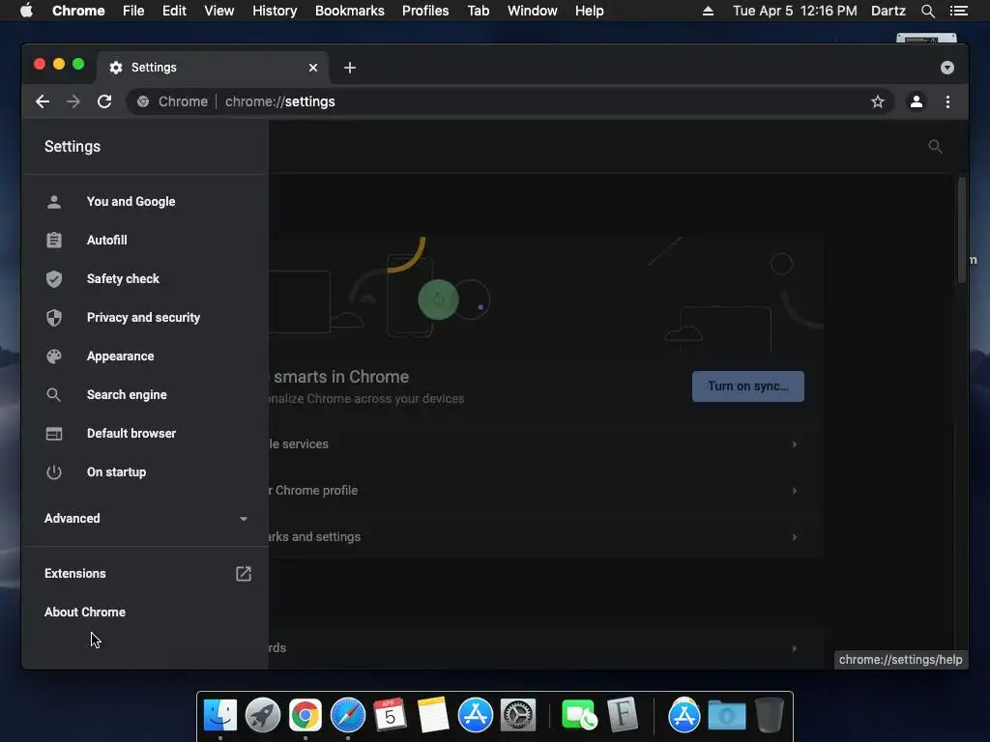Open the Search engine magnifier icon

click(x=54, y=394)
